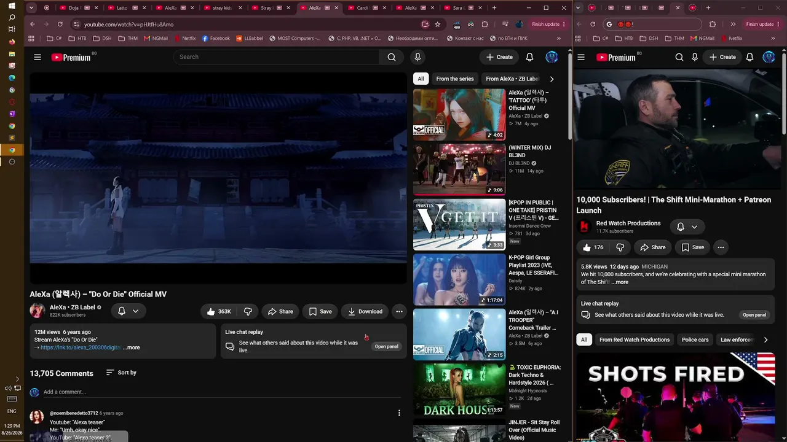Viewport: 787px width, 442px height.
Task: Open guide menu in right YouTube window
Action: tap(581, 57)
